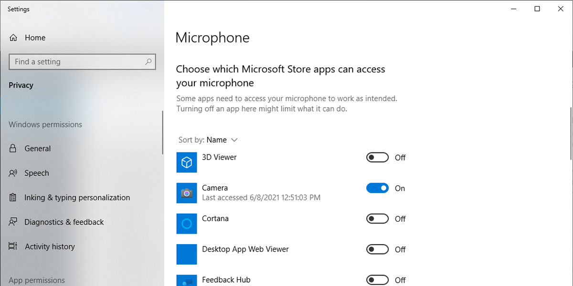
Task: Maximize the Settings window
Action: point(537,9)
